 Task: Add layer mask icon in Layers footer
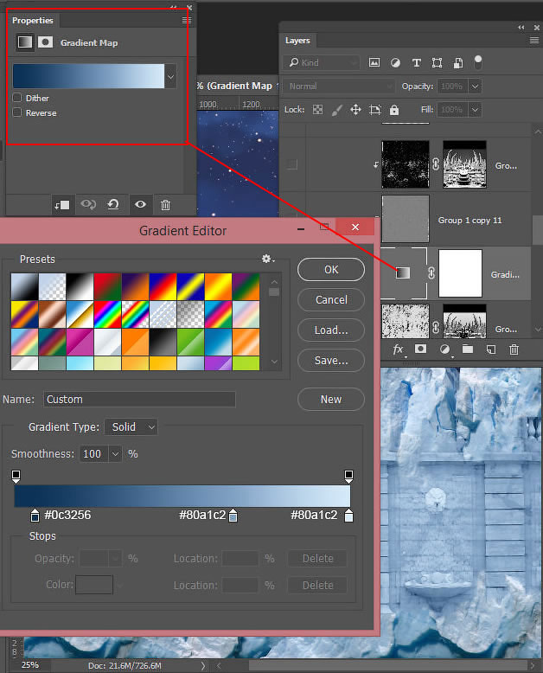pos(421,349)
